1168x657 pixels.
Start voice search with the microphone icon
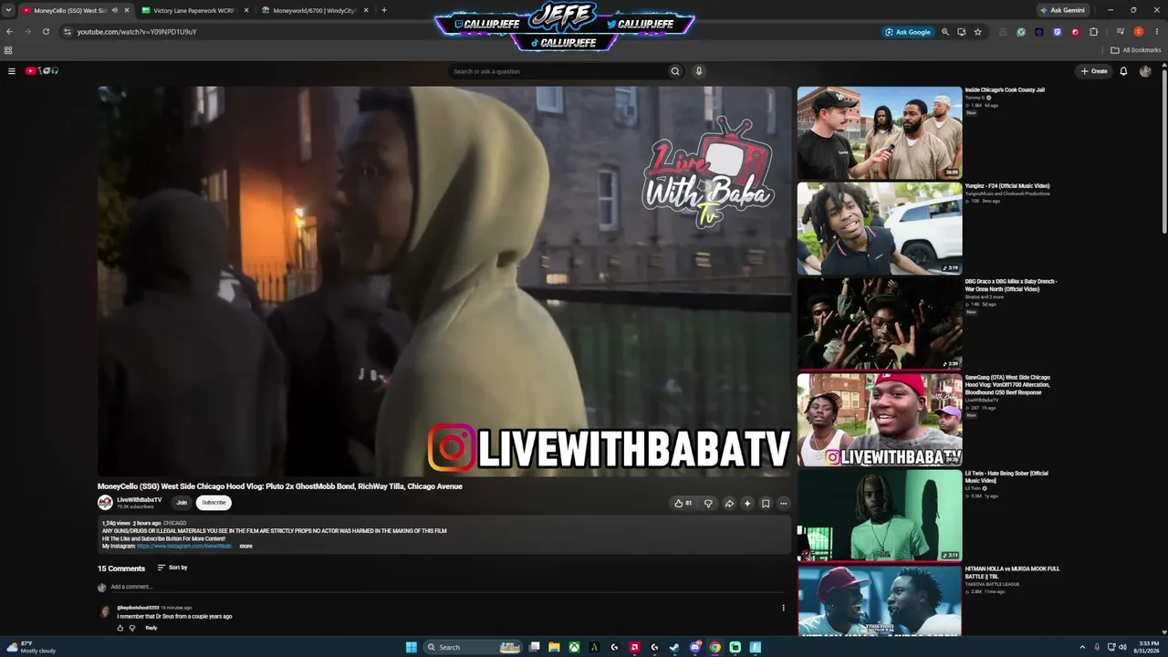pyautogui.click(x=699, y=71)
